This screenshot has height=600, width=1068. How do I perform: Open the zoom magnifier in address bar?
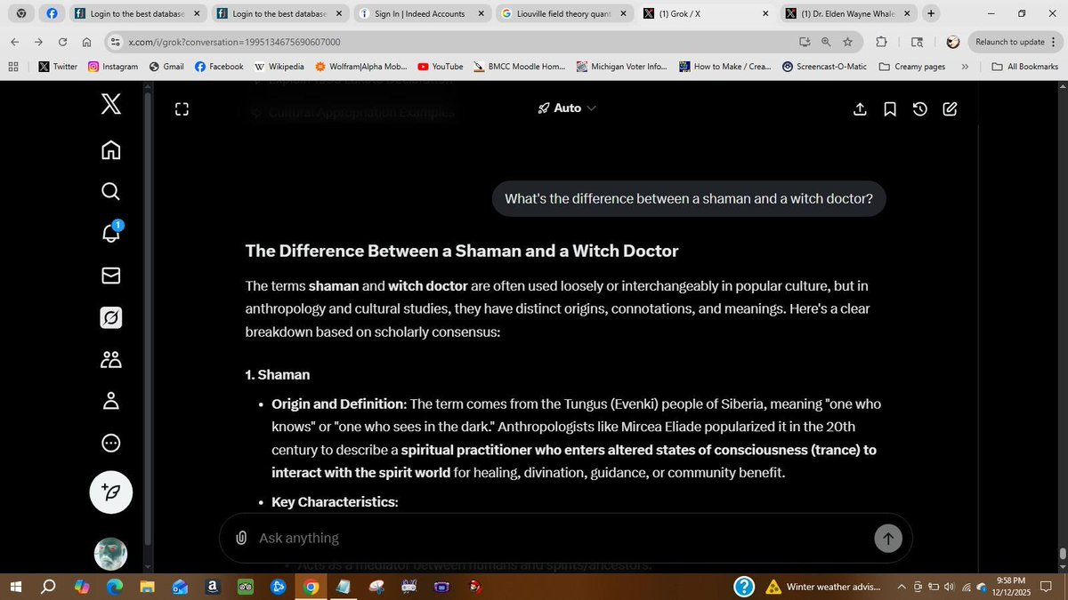coord(826,42)
